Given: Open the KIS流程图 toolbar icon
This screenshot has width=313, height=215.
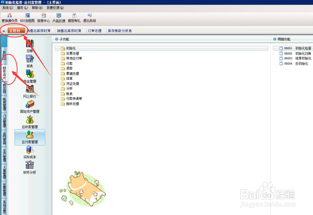Looking at the screenshot, I should [x=27, y=18].
